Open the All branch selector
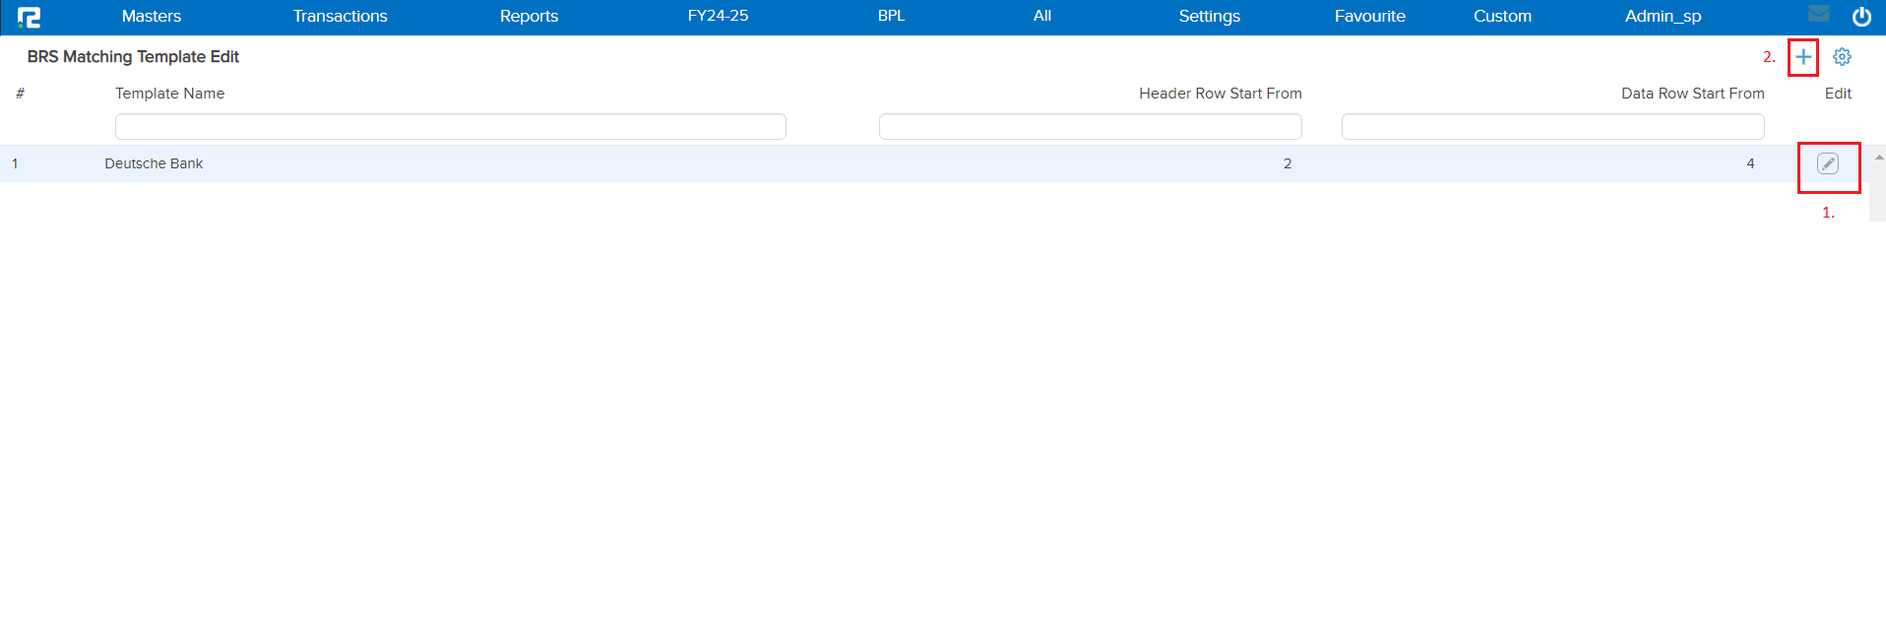The image size is (1886, 638). coord(1042,17)
